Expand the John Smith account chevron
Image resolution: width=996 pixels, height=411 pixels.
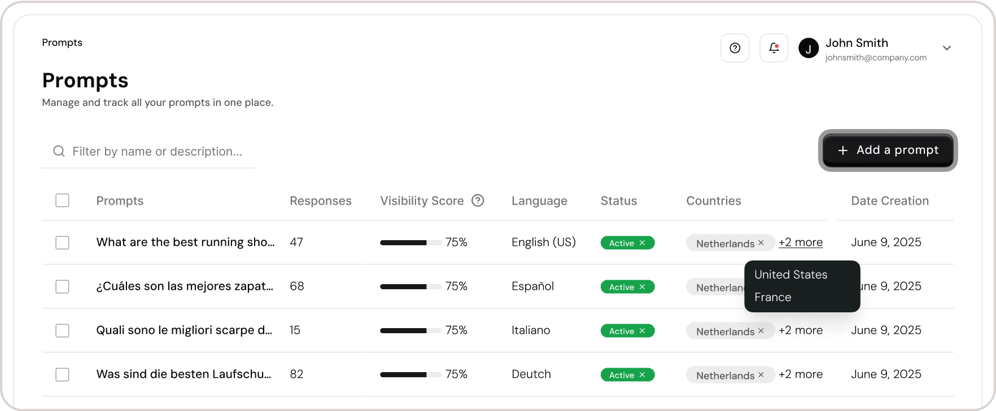pos(947,48)
